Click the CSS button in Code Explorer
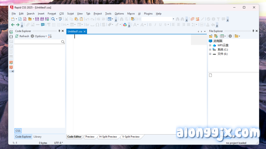Image resolution: width=266 pixels, height=149 pixels. pos(18,131)
